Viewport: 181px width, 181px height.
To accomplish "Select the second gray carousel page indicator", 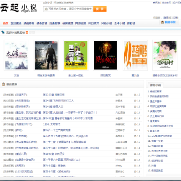I will pyautogui.click(x=30, y=32).
